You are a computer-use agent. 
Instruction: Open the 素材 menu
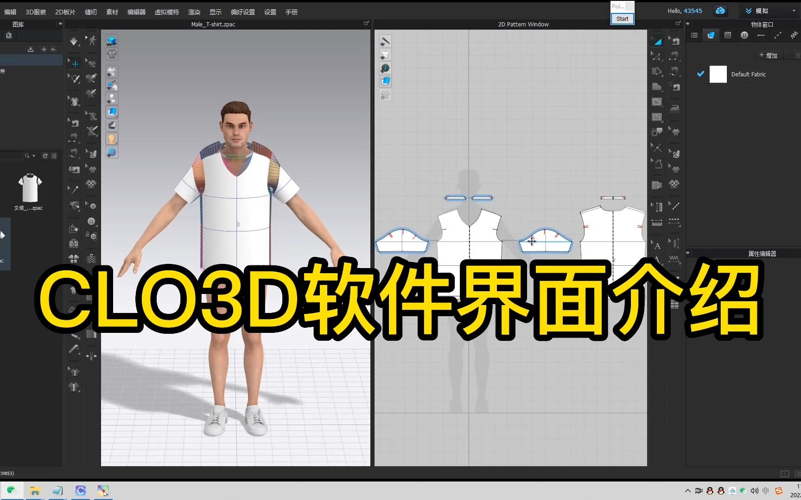pyautogui.click(x=112, y=12)
